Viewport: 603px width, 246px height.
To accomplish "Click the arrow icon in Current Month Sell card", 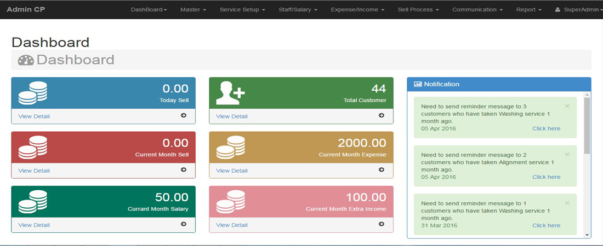I will [184, 170].
